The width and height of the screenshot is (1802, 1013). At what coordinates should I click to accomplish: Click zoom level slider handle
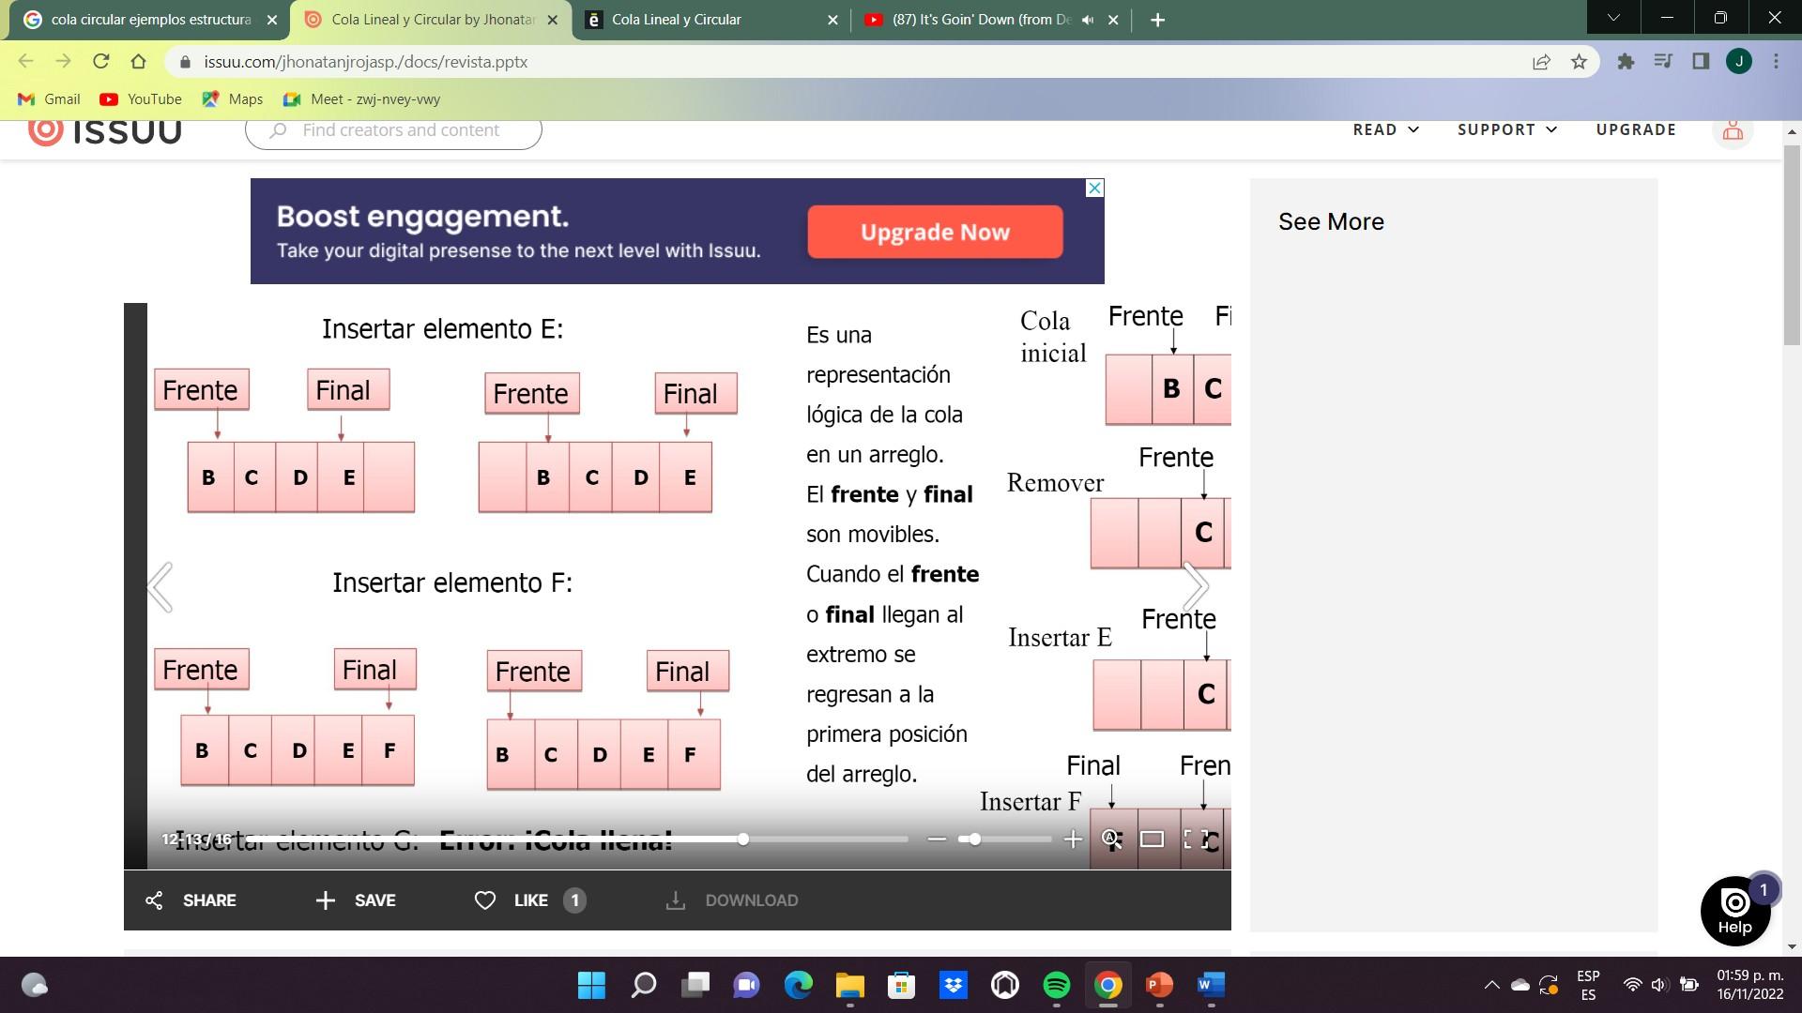tap(975, 839)
